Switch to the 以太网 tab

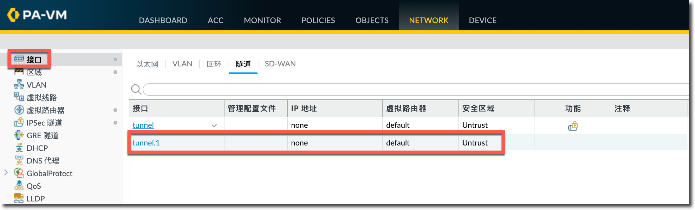pos(147,64)
